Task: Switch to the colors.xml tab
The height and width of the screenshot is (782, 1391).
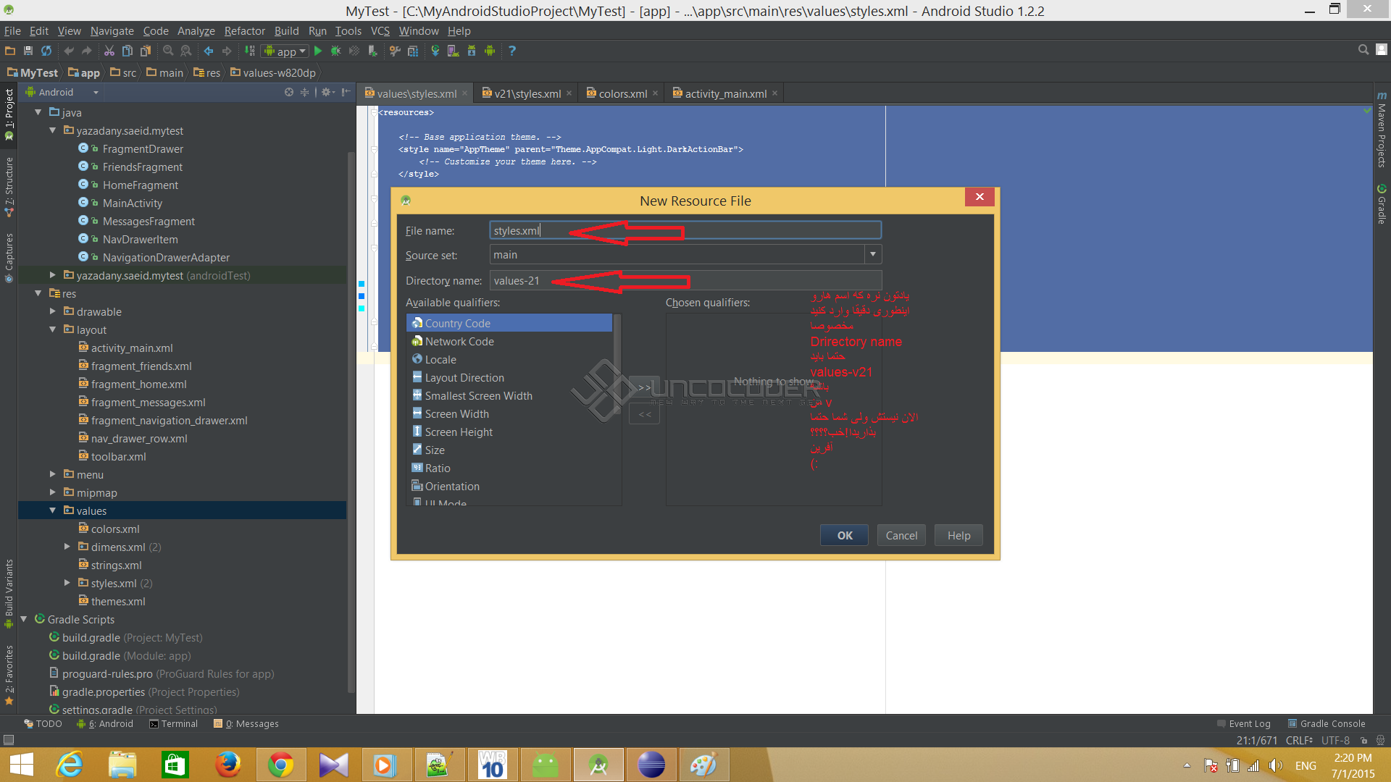Action: click(x=622, y=93)
